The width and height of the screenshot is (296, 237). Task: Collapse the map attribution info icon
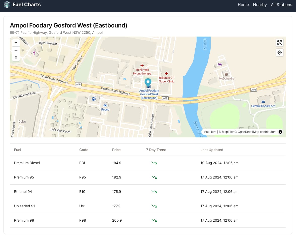(280, 132)
